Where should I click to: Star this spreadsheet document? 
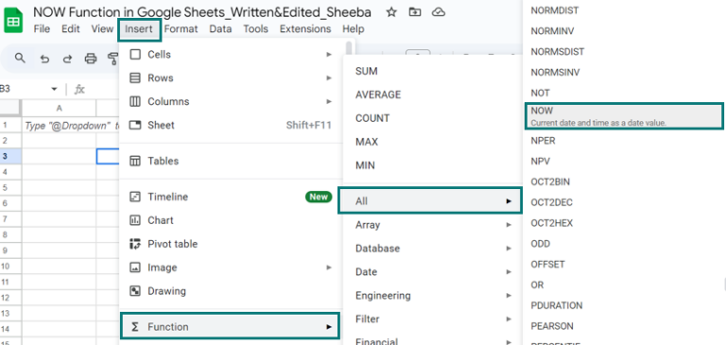[x=391, y=12]
